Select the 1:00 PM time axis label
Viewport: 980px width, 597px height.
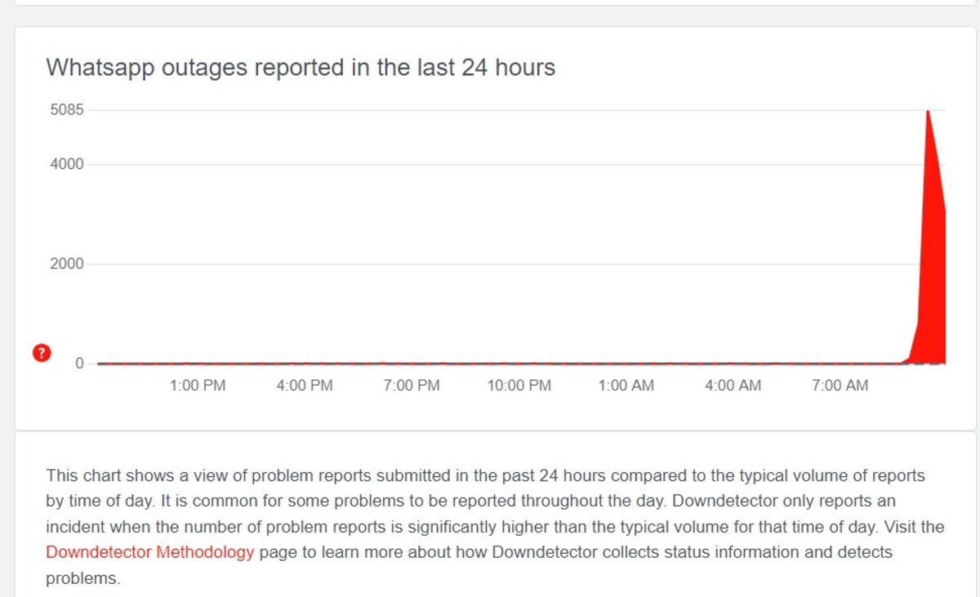[x=198, y=386]
